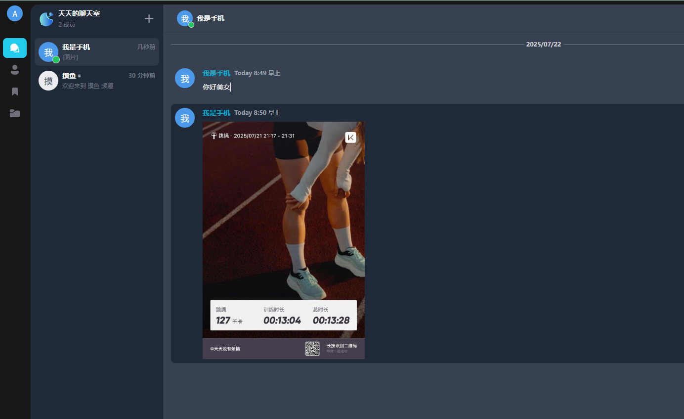Click the QR code in the shared image

[312, 348]
